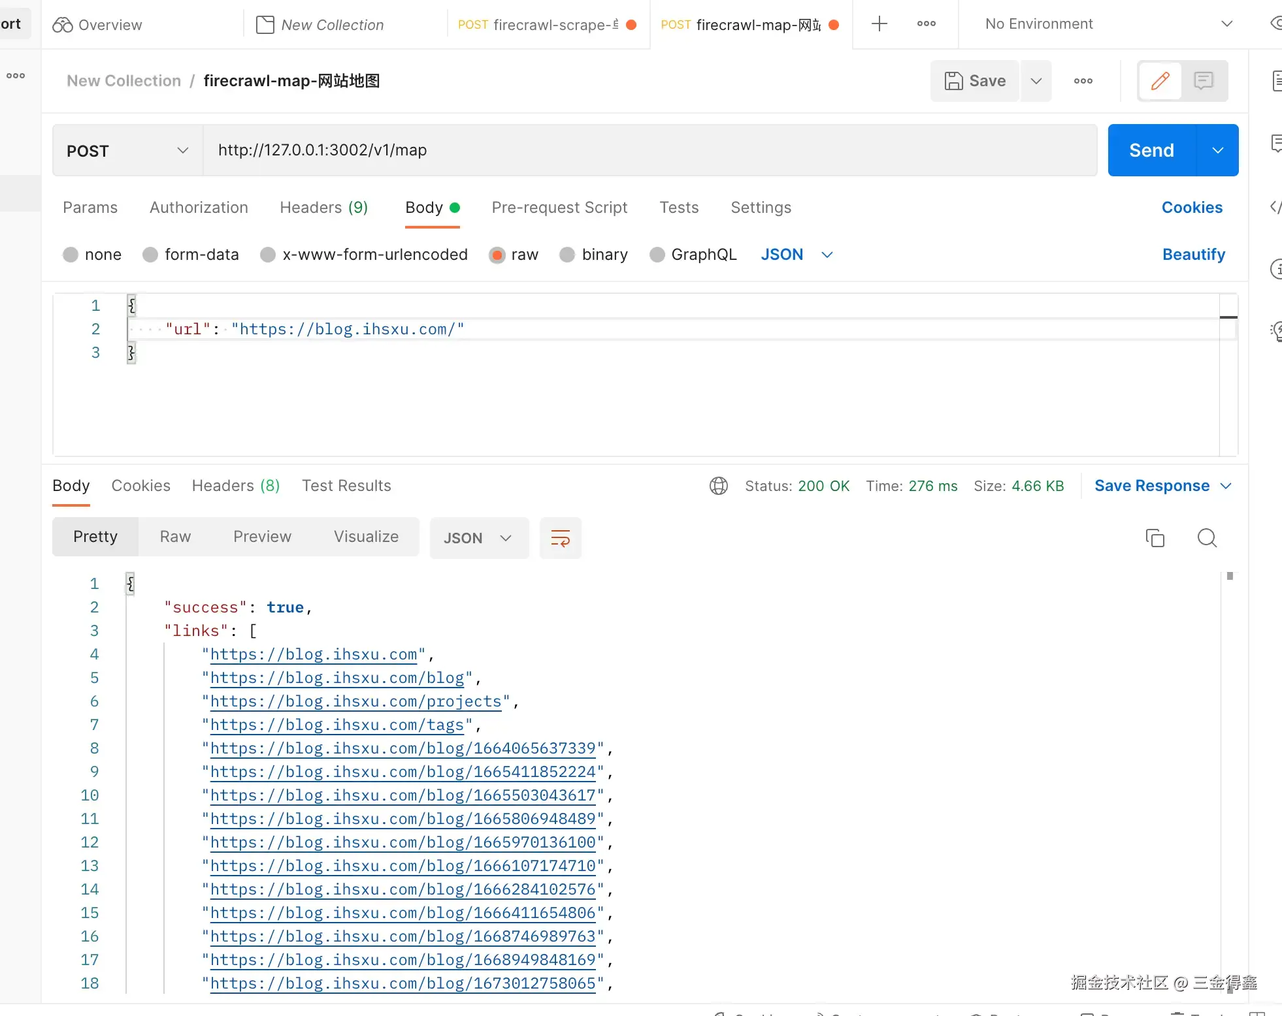Click the pencil edit mode icon
The width and height of the screenshot is (1282, 1016).
[1160, 81]
